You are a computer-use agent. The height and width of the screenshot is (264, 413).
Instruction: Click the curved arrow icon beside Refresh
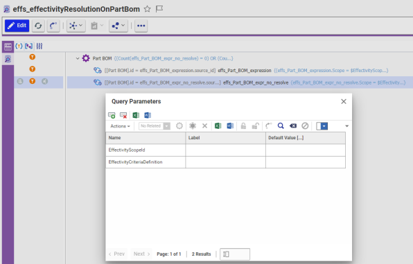point(53,26)
